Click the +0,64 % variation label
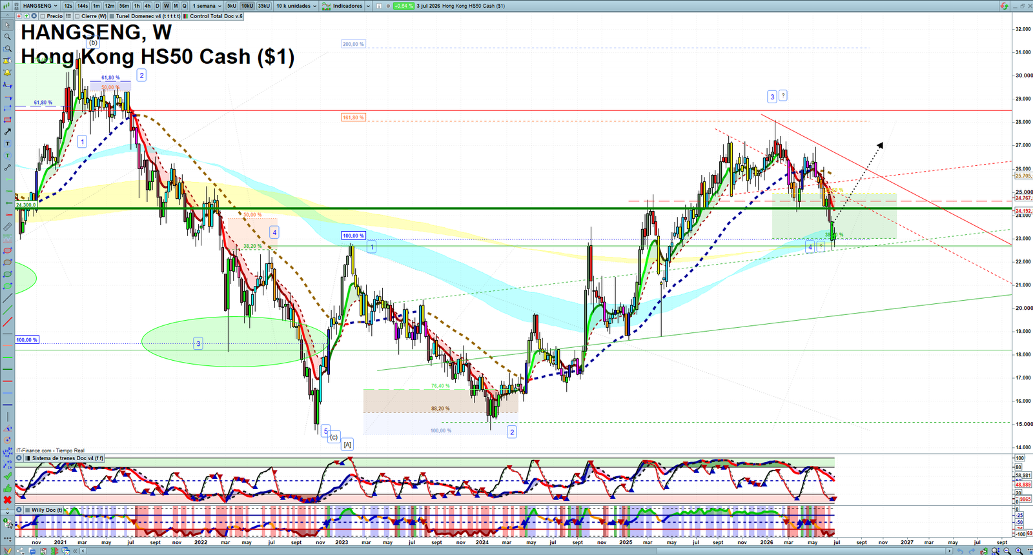This screenshot has width=1033, height=555. tap(404, 6)
